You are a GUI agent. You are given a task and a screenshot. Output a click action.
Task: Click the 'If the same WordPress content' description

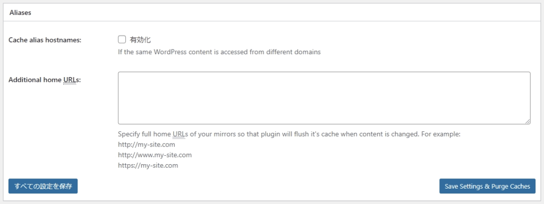[219, 53]
